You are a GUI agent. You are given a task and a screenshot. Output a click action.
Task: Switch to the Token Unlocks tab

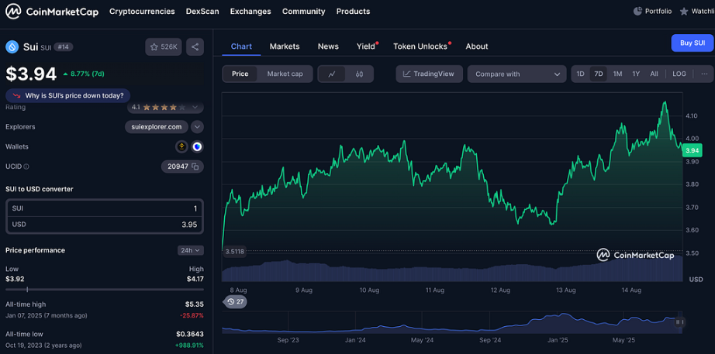point(420,46)
